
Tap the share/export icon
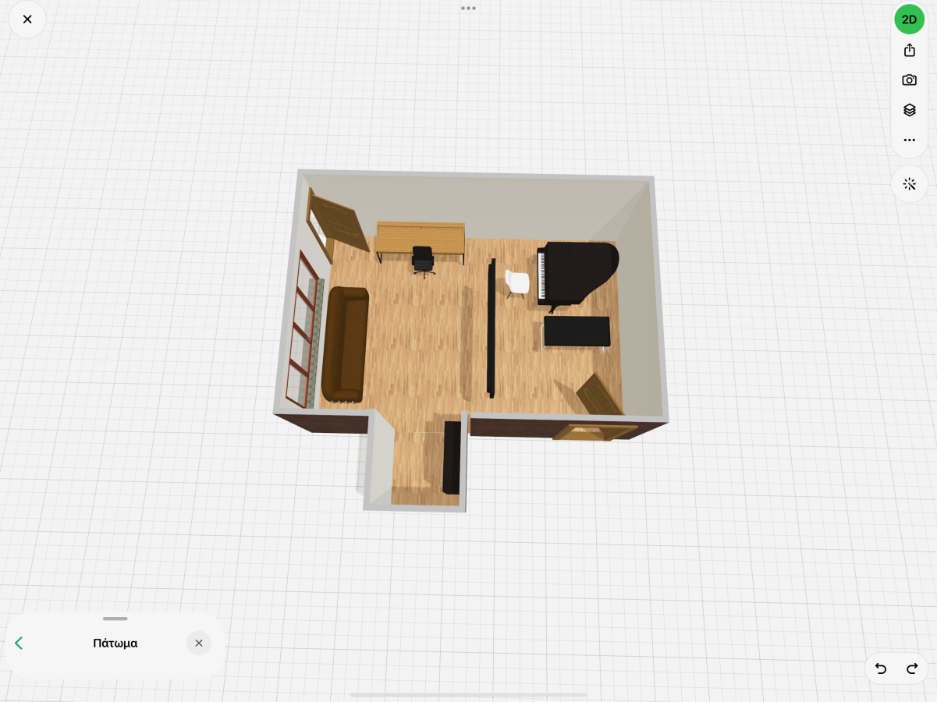coord(909,51)
